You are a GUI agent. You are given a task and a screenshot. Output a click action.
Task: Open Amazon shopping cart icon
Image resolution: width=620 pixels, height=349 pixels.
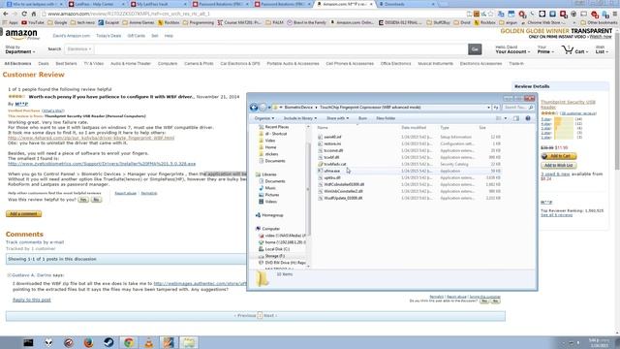tap(568, 49)
